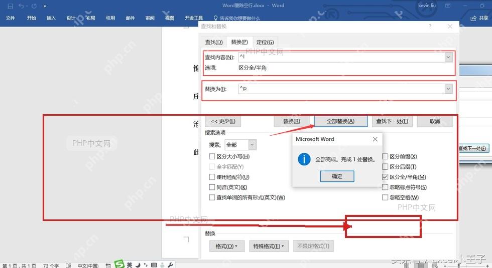
Task: Click the 73 个字 word count
Action: (x=51, y=265)
